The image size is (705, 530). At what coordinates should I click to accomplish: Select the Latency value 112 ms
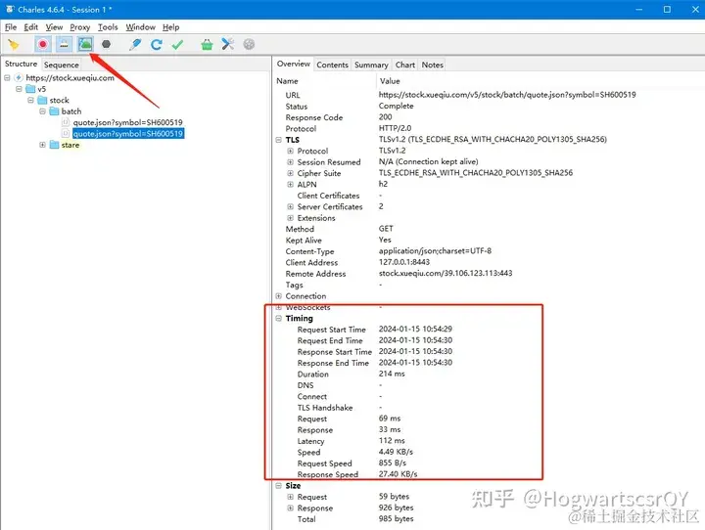[x=392, y=441]
